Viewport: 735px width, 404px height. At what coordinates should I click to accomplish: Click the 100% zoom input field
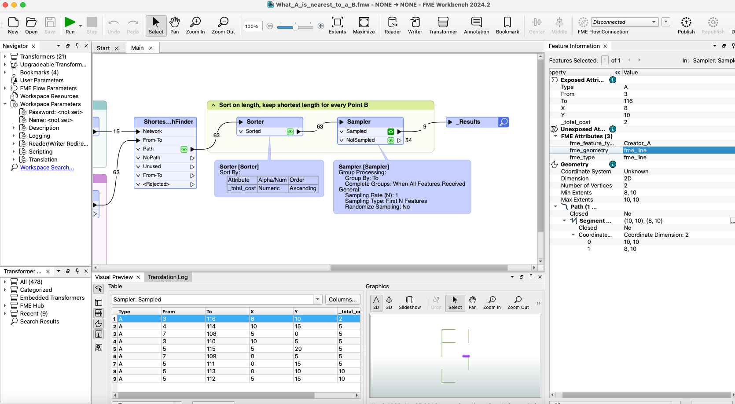(253, 26)
